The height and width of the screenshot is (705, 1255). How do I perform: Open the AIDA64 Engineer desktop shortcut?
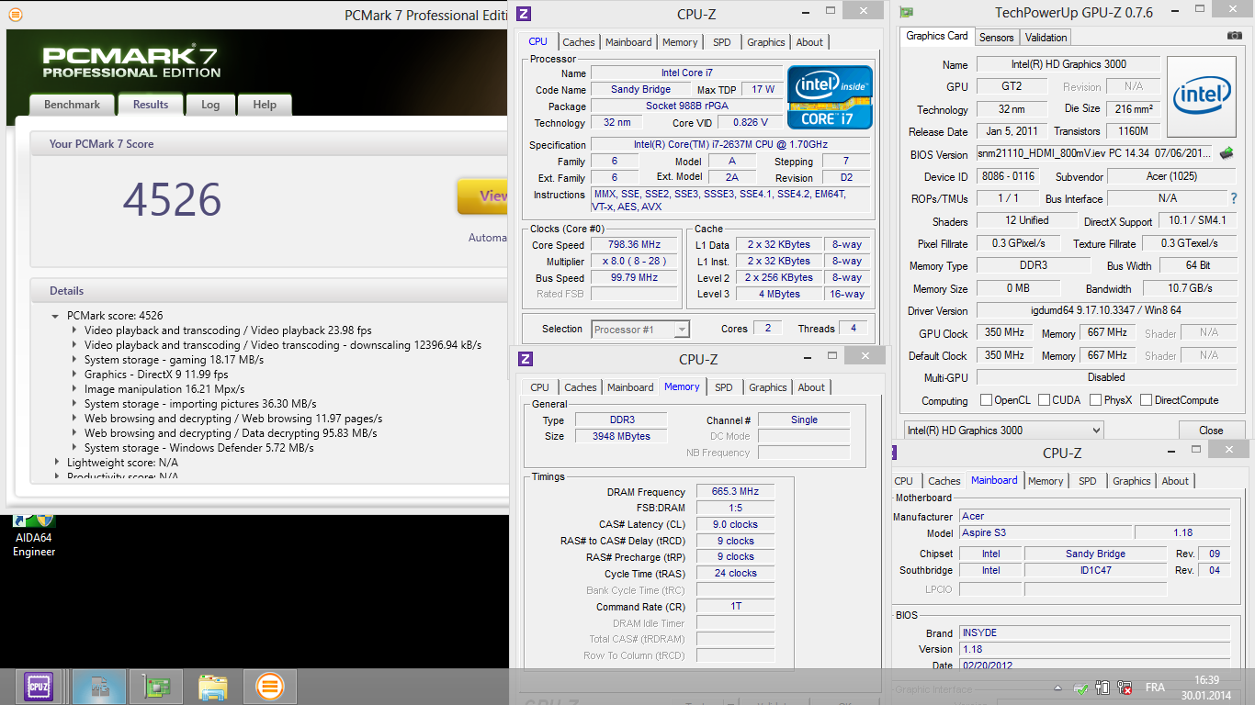coord(34,537)
